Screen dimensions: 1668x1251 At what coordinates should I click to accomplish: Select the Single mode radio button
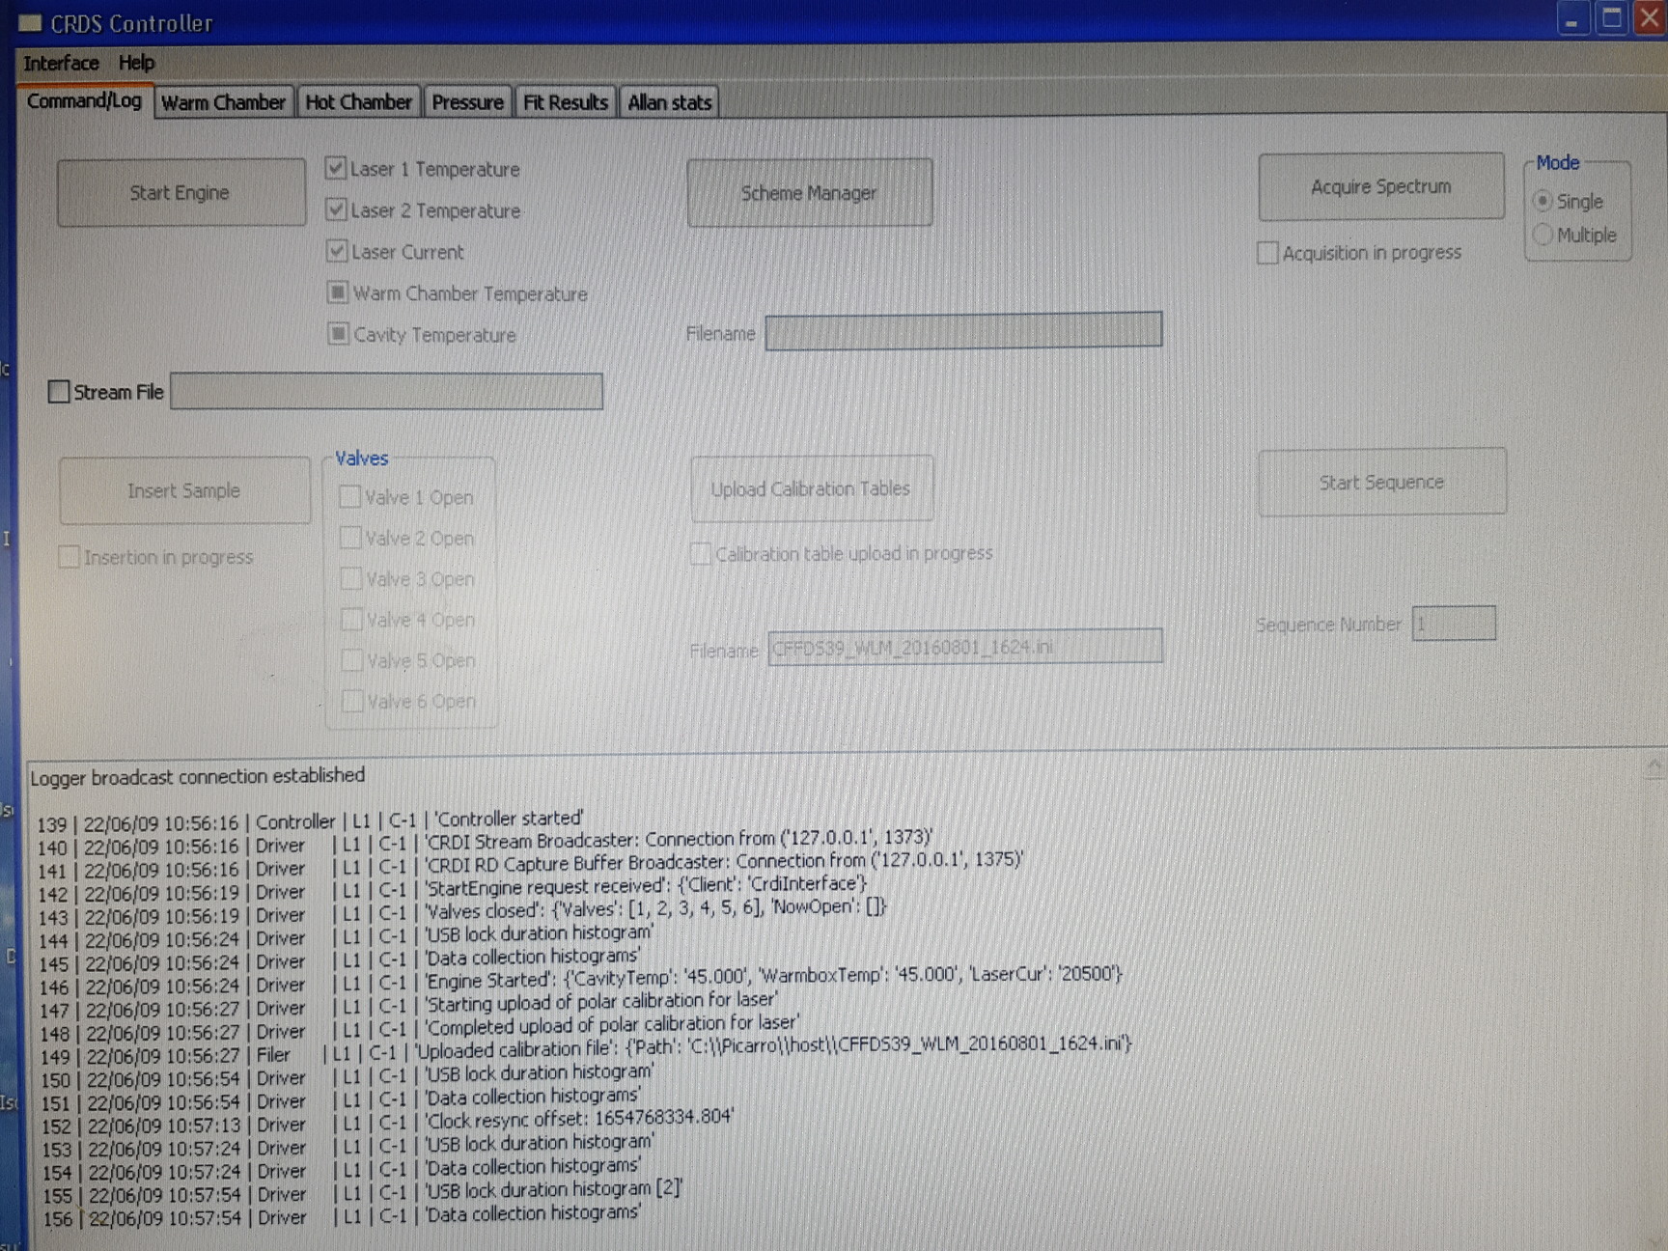[1543, 201]
